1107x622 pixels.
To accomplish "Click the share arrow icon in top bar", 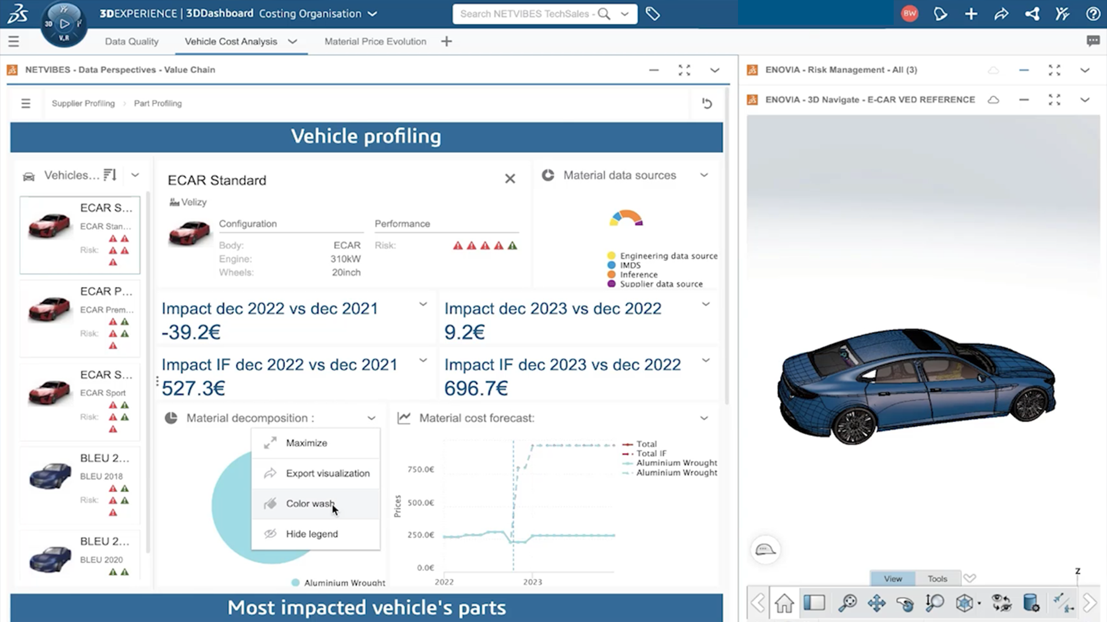I will tap(1001, 14).
